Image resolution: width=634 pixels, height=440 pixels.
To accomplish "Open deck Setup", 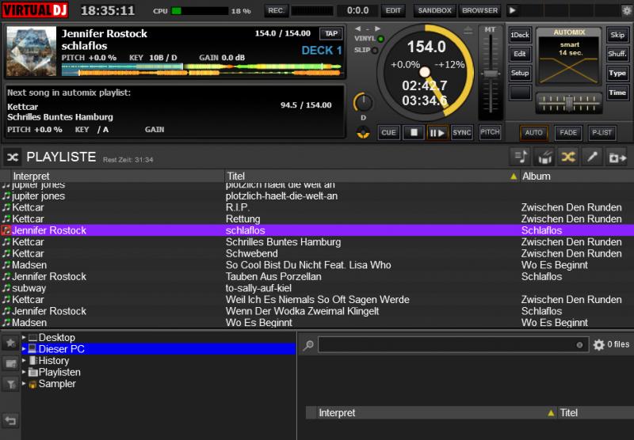I will point(520,73).
